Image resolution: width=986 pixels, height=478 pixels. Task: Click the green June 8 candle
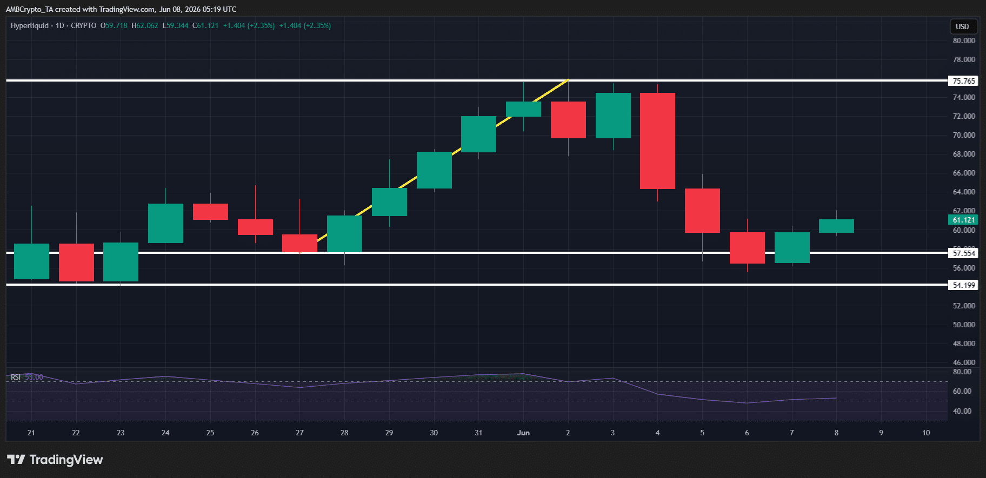pyautogui.click(x=836, y=226)
